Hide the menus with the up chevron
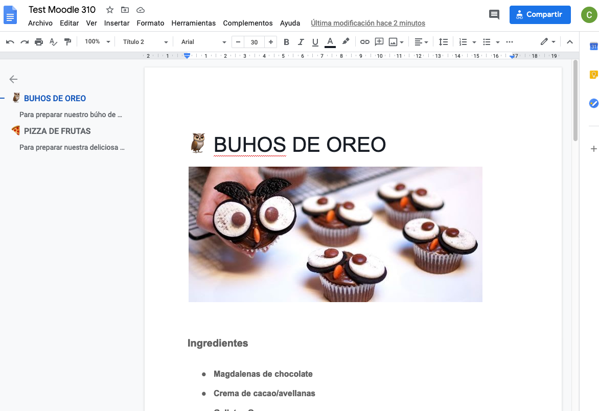 [569, 42]
